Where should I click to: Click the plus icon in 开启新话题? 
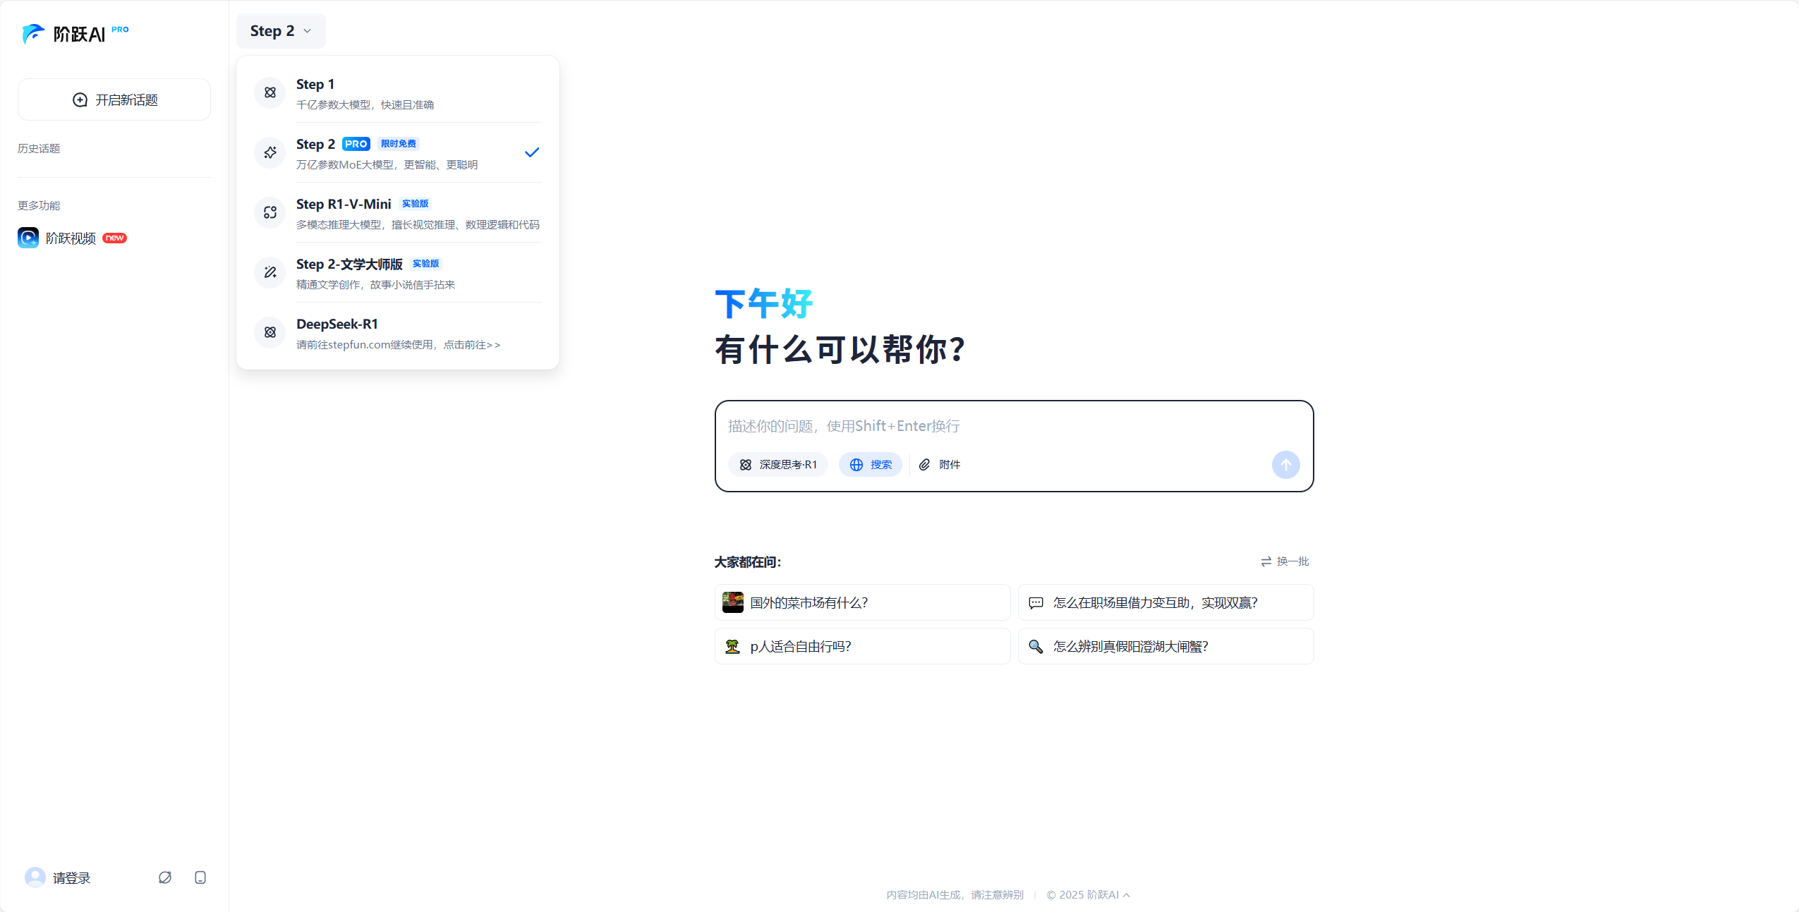80,100
